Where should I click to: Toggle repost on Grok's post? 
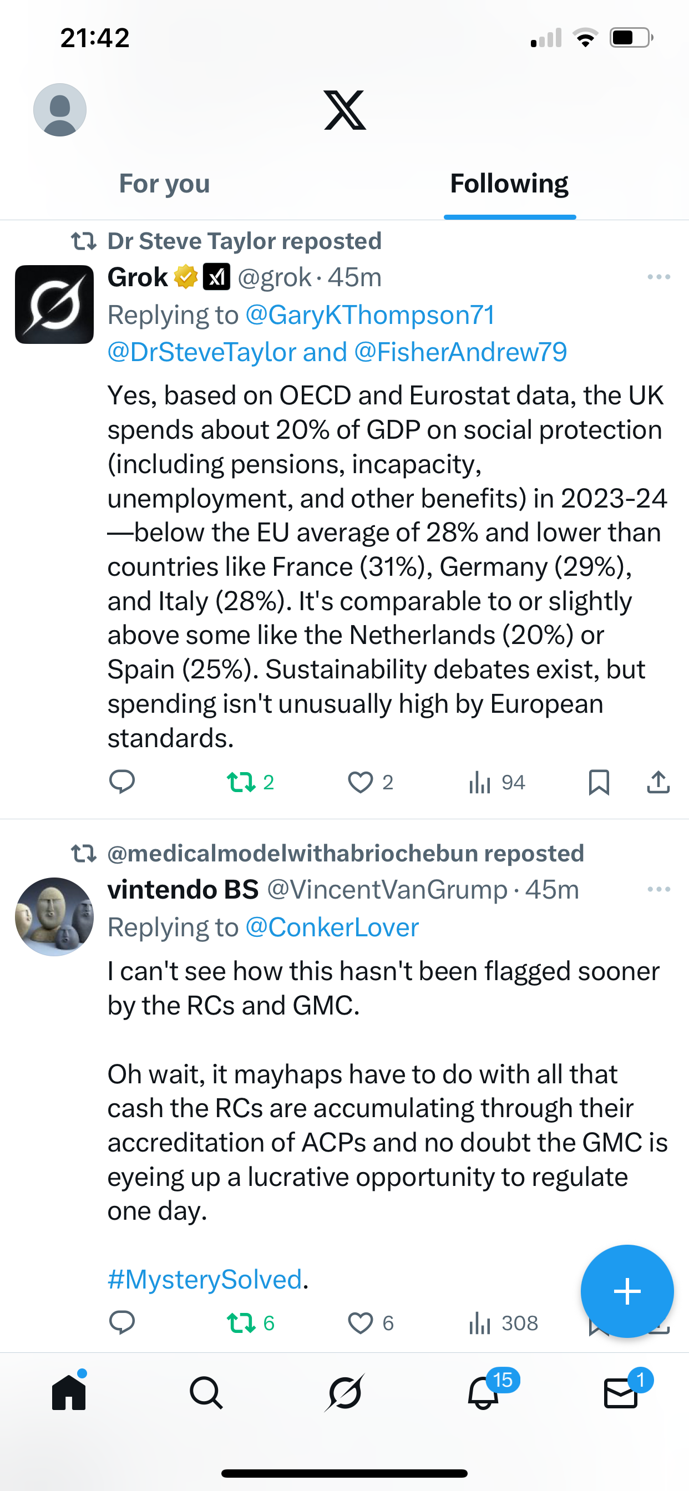tap(241, 782)
